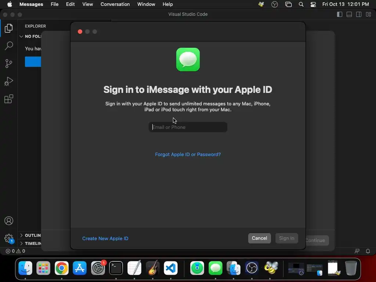Click Create New Apple ID link
Image resolution: width=376 pixels, height=282 pixels.
coord(105,238)
